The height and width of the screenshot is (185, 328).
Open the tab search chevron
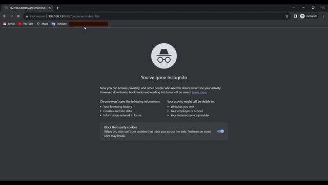click(x=294, y=8)
